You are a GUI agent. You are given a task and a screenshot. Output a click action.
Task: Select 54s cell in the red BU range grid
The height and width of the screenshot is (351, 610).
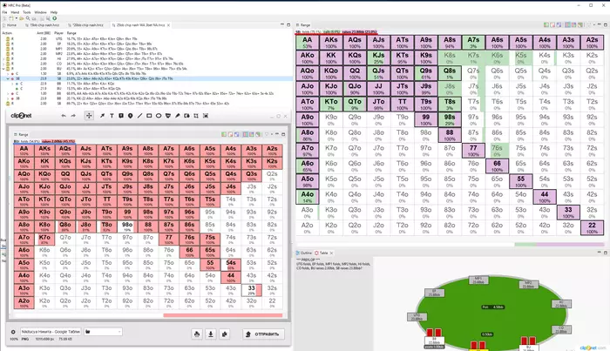click(231, 265)
